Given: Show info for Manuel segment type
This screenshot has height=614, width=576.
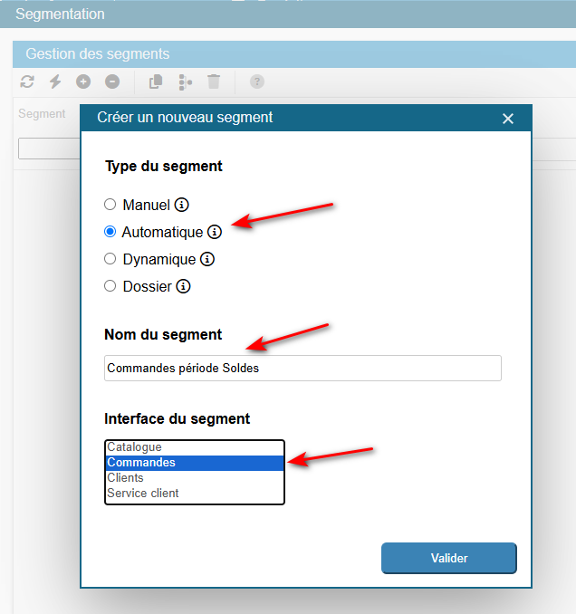Looking at the screenshot, I should tap(181, 205).
